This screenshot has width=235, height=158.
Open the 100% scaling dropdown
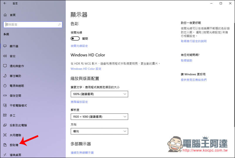[99, 94]
